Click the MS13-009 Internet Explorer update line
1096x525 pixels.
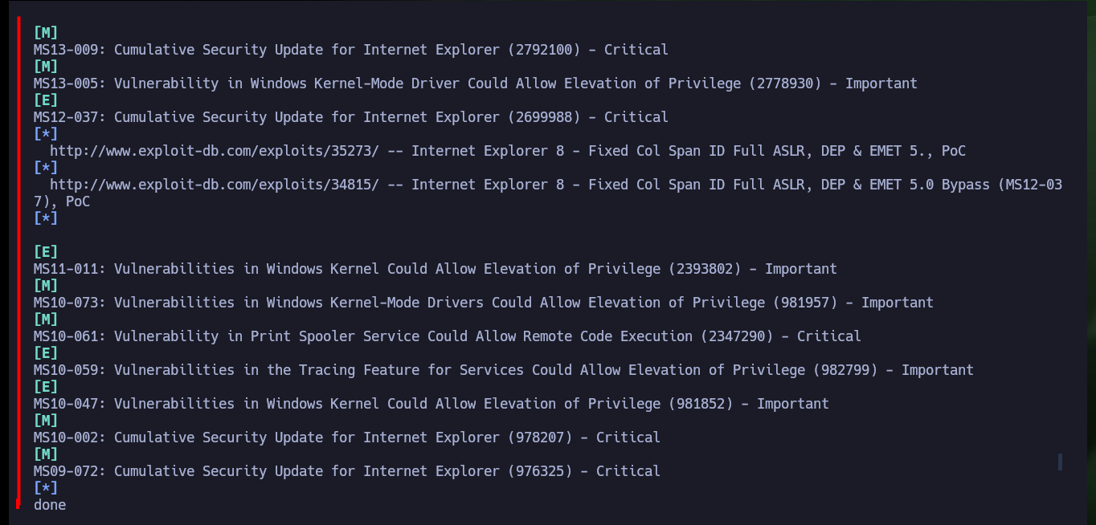point(350,50)
